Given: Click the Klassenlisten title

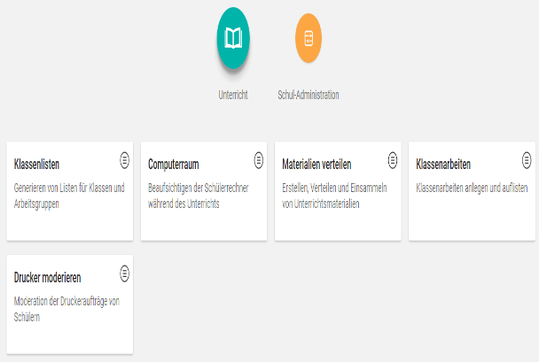Looking at the screenshot, I should (37, 165).
